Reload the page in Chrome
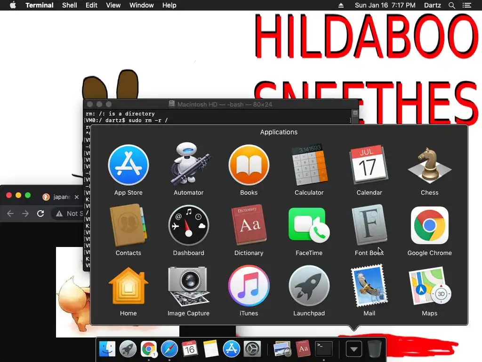 tap(40, 214)
